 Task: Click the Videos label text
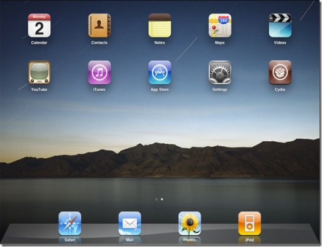point(280,43)
